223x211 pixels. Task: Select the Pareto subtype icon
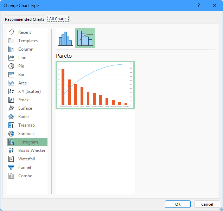pyautogui.click(x=85, y=38)
